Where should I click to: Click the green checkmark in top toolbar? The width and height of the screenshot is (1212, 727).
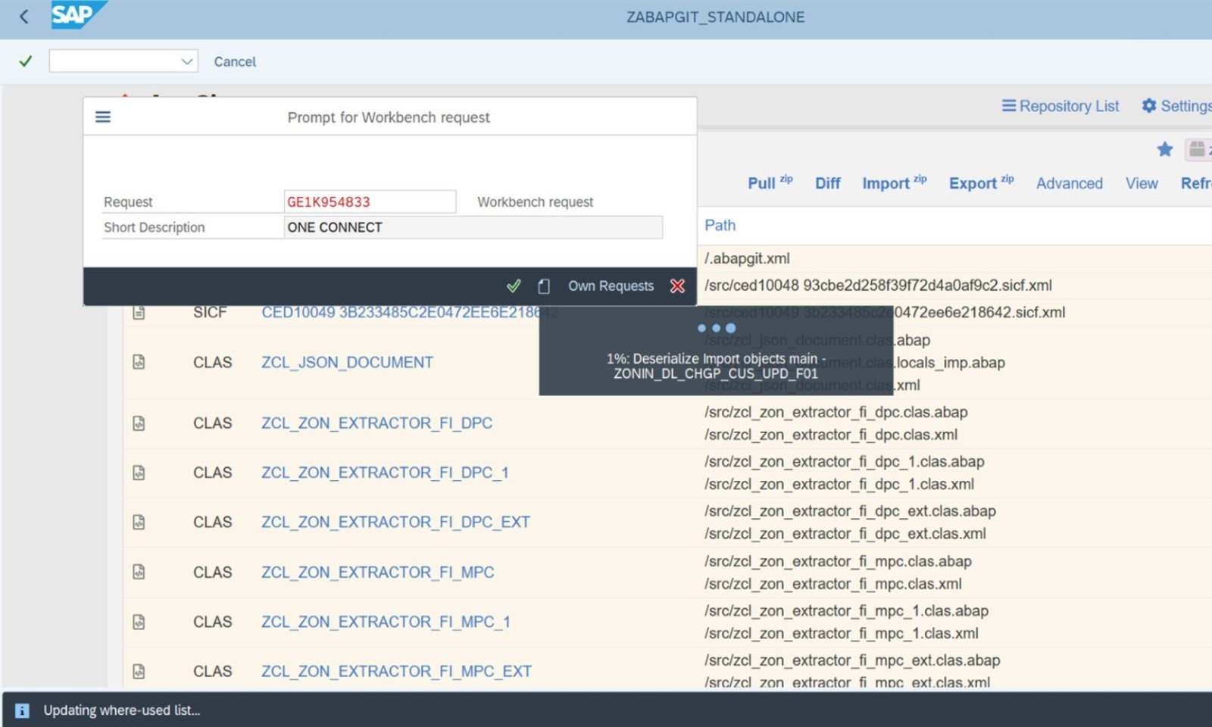26,61
